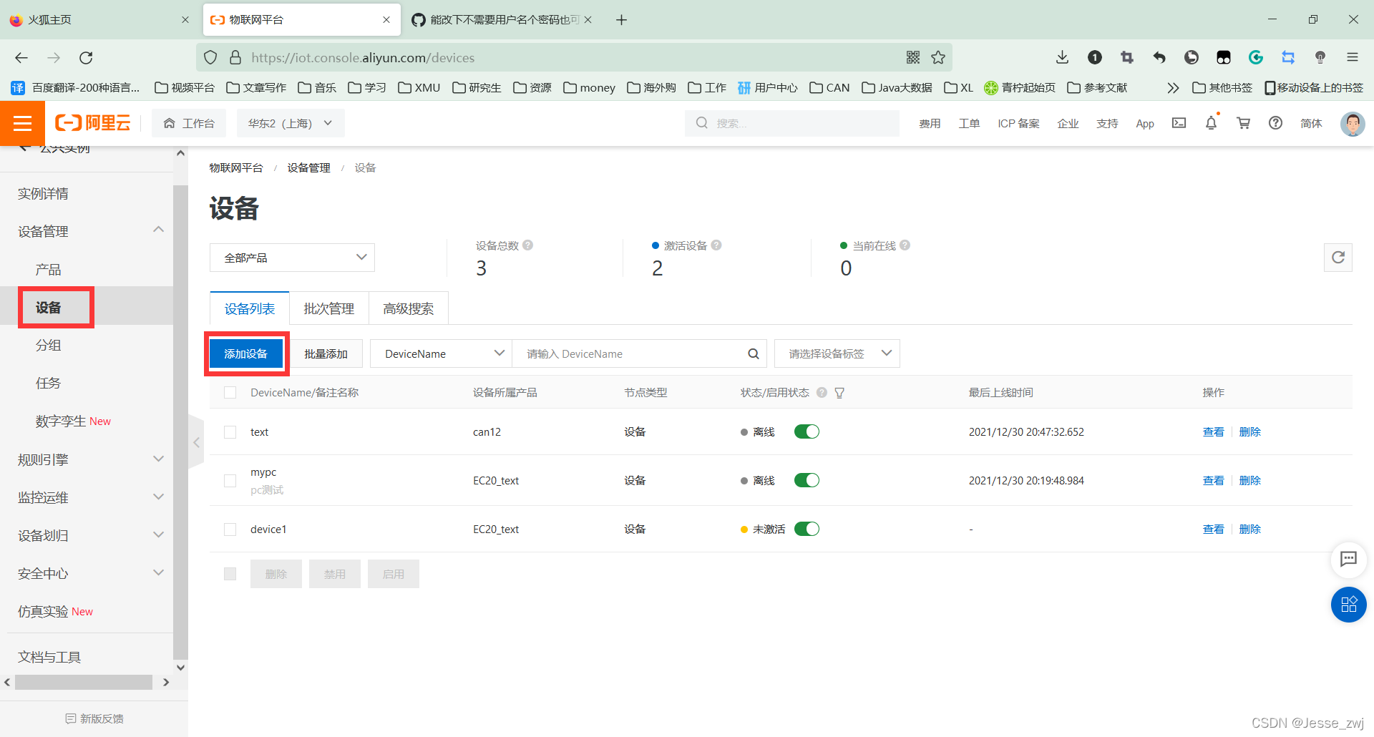
Task: Click 工单 in the top menu bar
Action: (969, 123)
